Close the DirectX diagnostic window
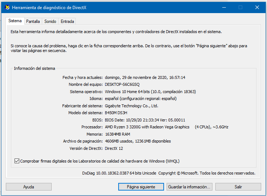 tap(257, 7)
